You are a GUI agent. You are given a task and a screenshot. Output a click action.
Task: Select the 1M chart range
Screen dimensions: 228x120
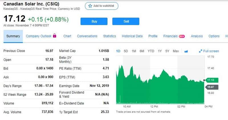tap(134, 51)
